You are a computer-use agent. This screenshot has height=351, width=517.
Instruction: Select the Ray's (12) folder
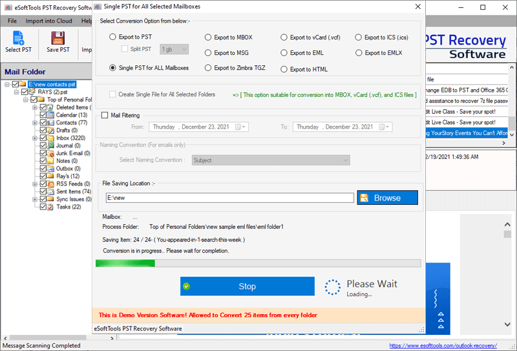(68, 176)
